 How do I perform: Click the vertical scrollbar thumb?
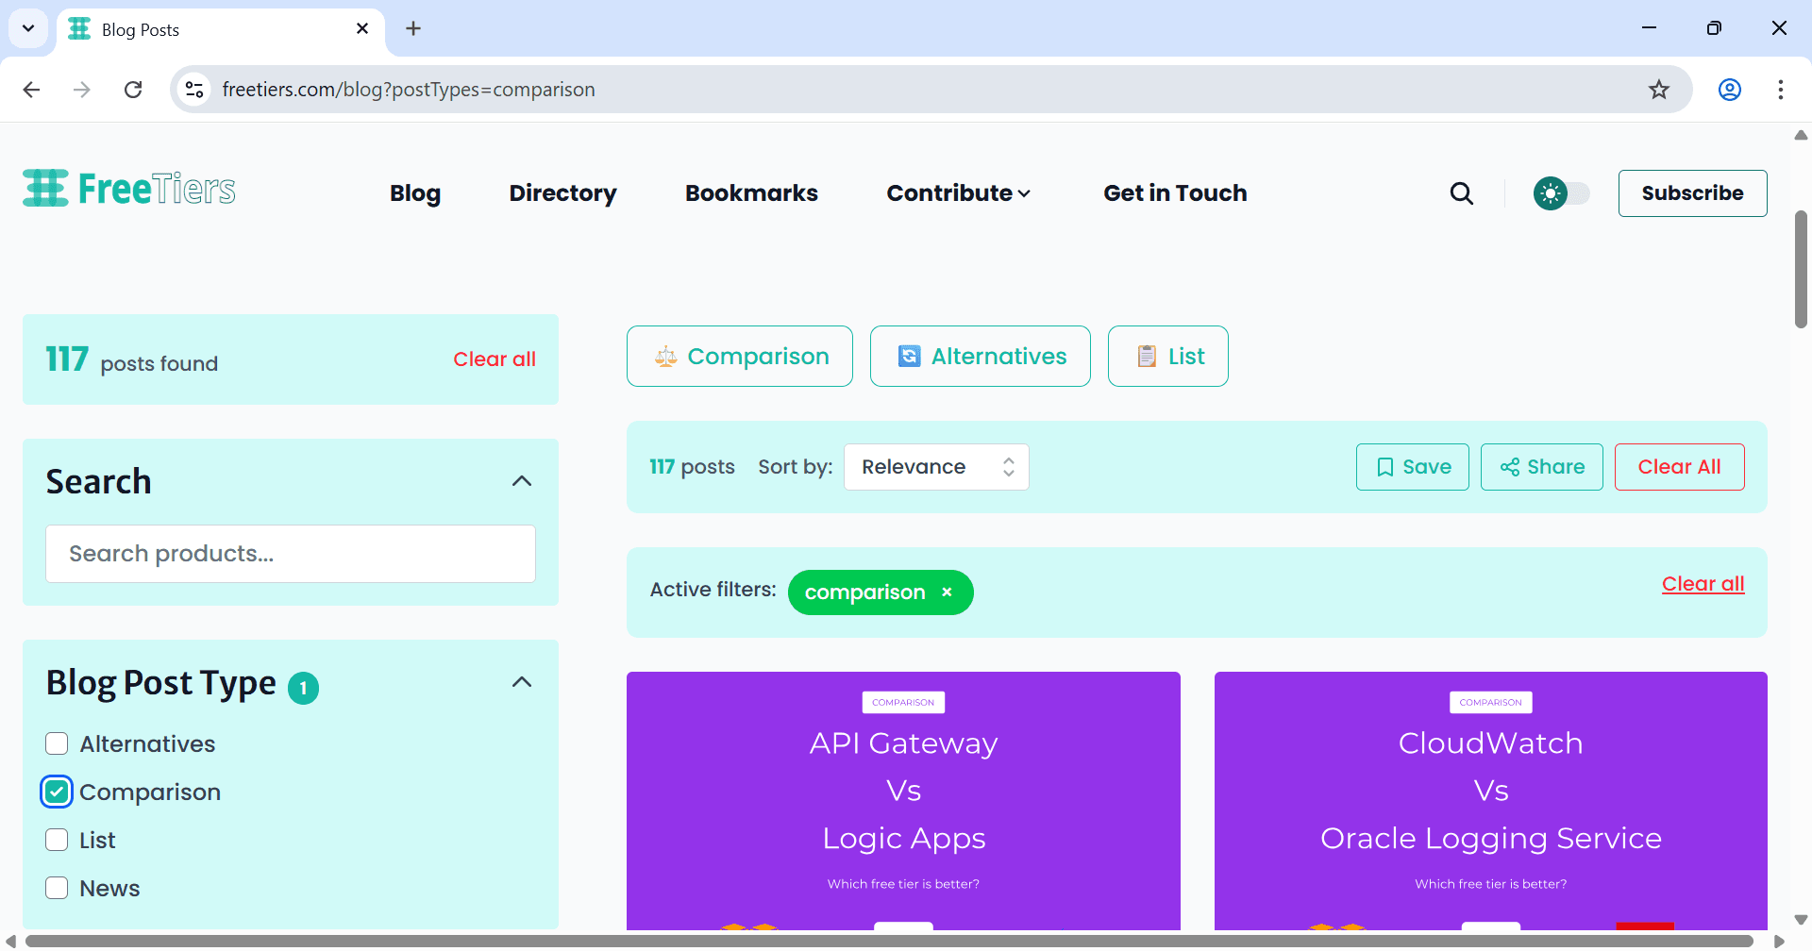click(x=1801, y=269)
